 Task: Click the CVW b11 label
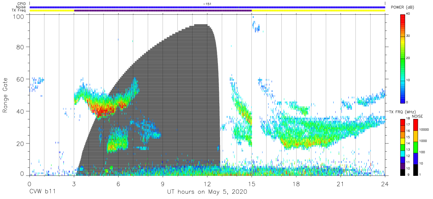click(42, 192)
